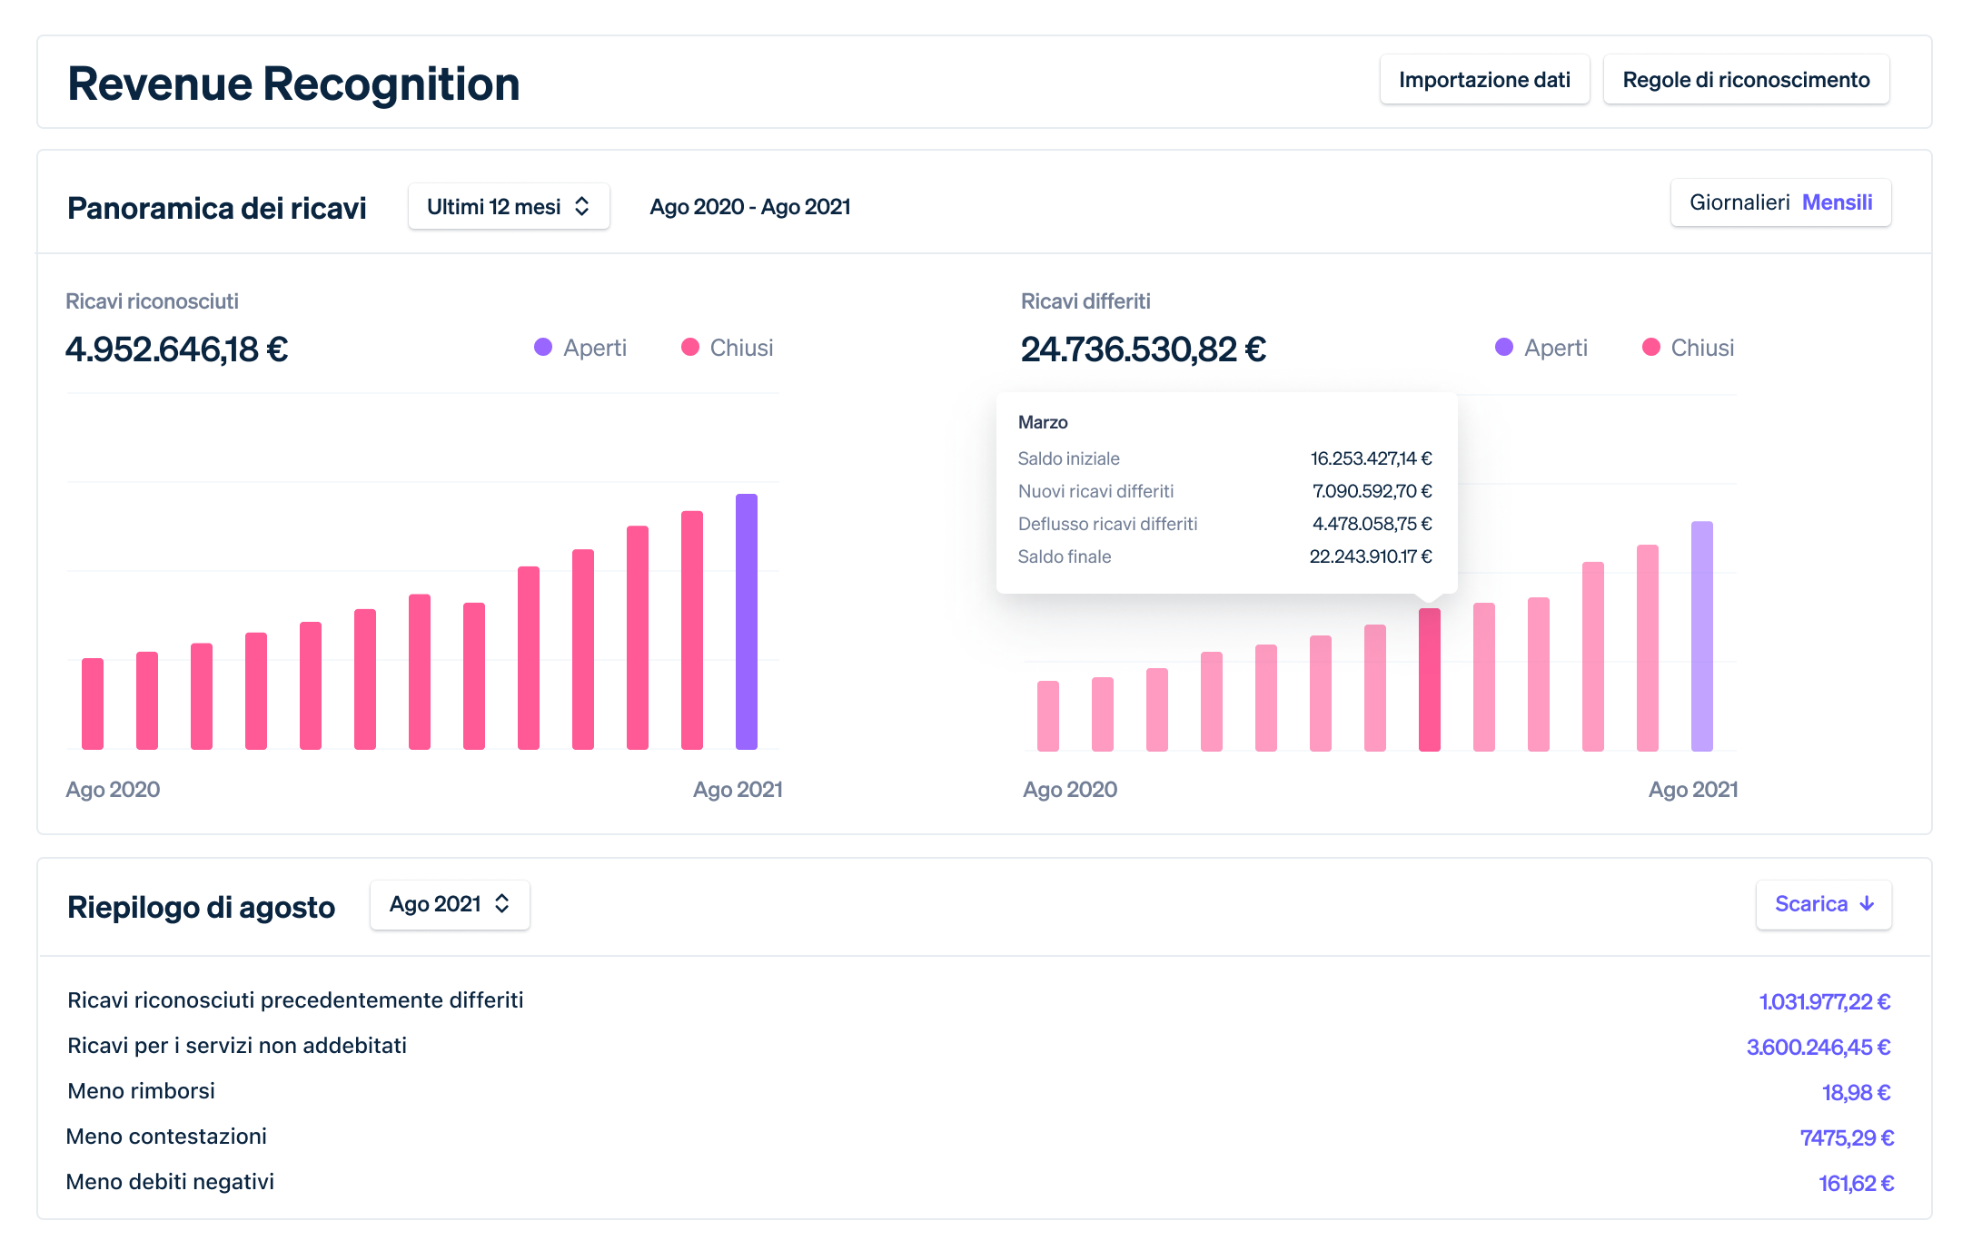1962x1260 pixels.
Task: Click the 'Meno rimborsi' row label
Action: [x=141, y=1091]
